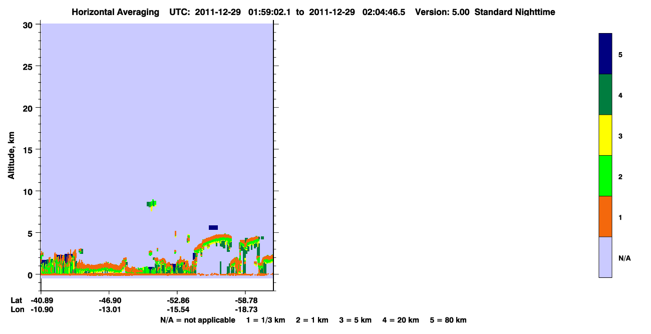The image size is (651, 334).
Task: Click the end timestamp "02:04:46.5"
Action: 384,12
